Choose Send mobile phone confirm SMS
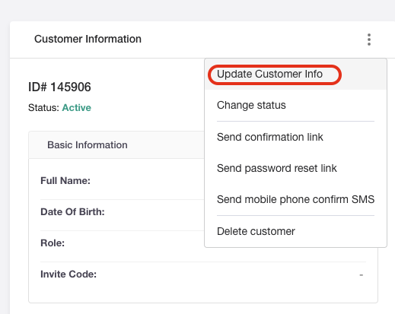Image resolution: width=395 pixels, height=314 pixels. [x=295, y=199]
